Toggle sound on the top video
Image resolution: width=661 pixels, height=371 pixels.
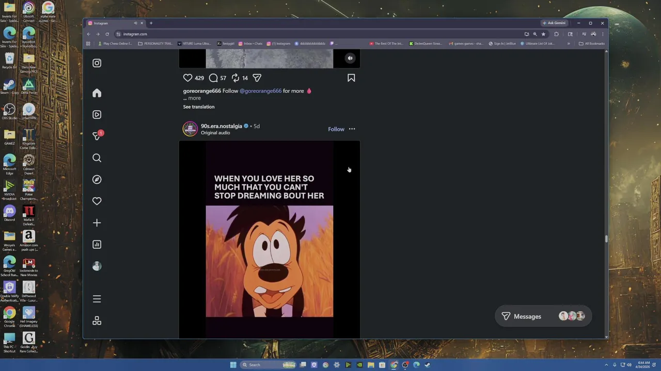point(350,58)
